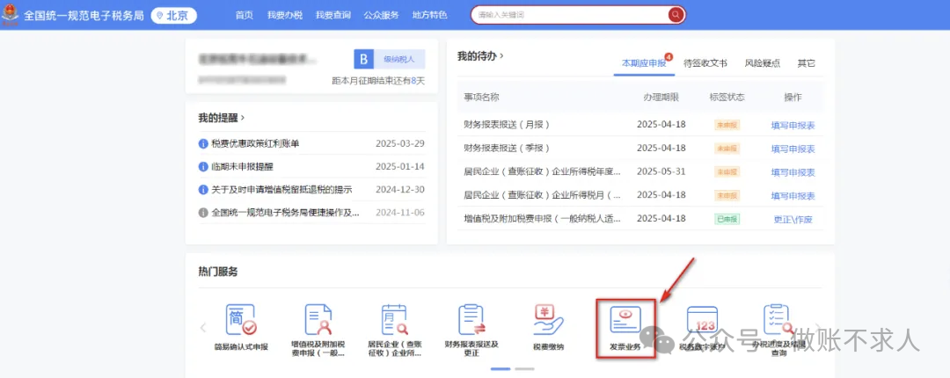The image size is (950, 378).
Task: Click info icon beside 税费优惠政策红利账单
Action: (203, 143)
